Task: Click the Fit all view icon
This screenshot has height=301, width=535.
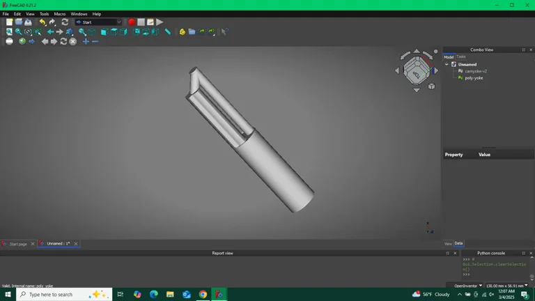Action: [9, 32]
